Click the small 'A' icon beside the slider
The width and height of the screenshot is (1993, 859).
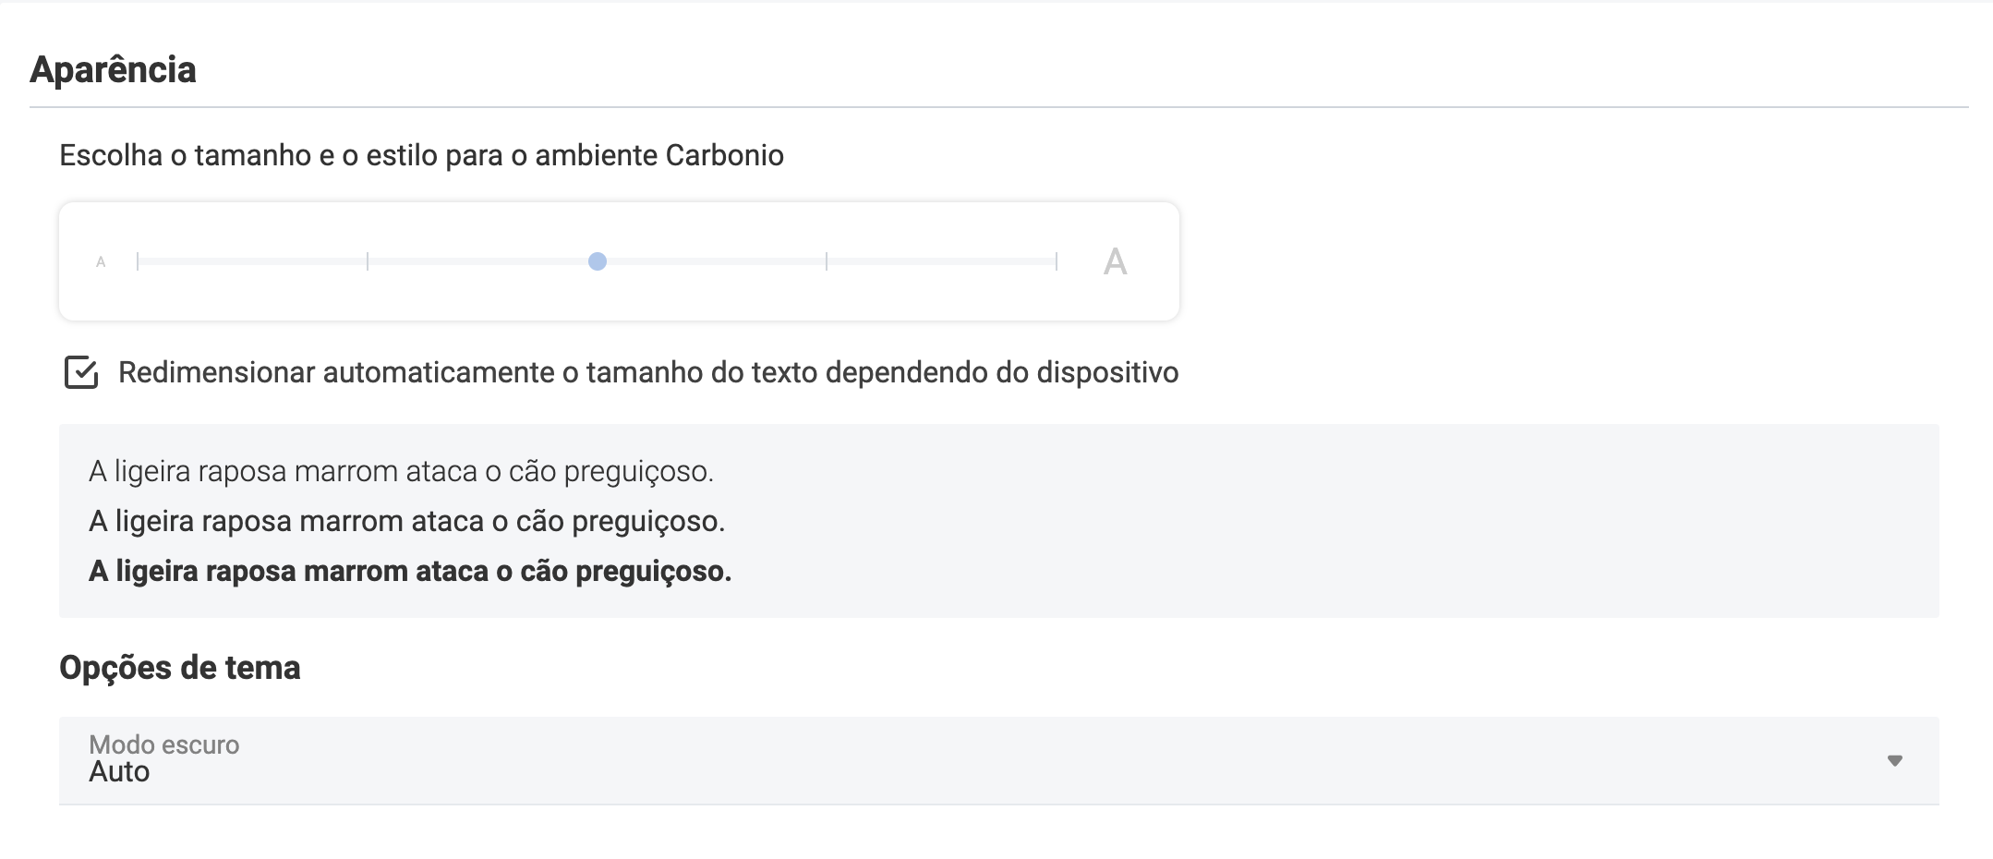click(x=101, y=262)
